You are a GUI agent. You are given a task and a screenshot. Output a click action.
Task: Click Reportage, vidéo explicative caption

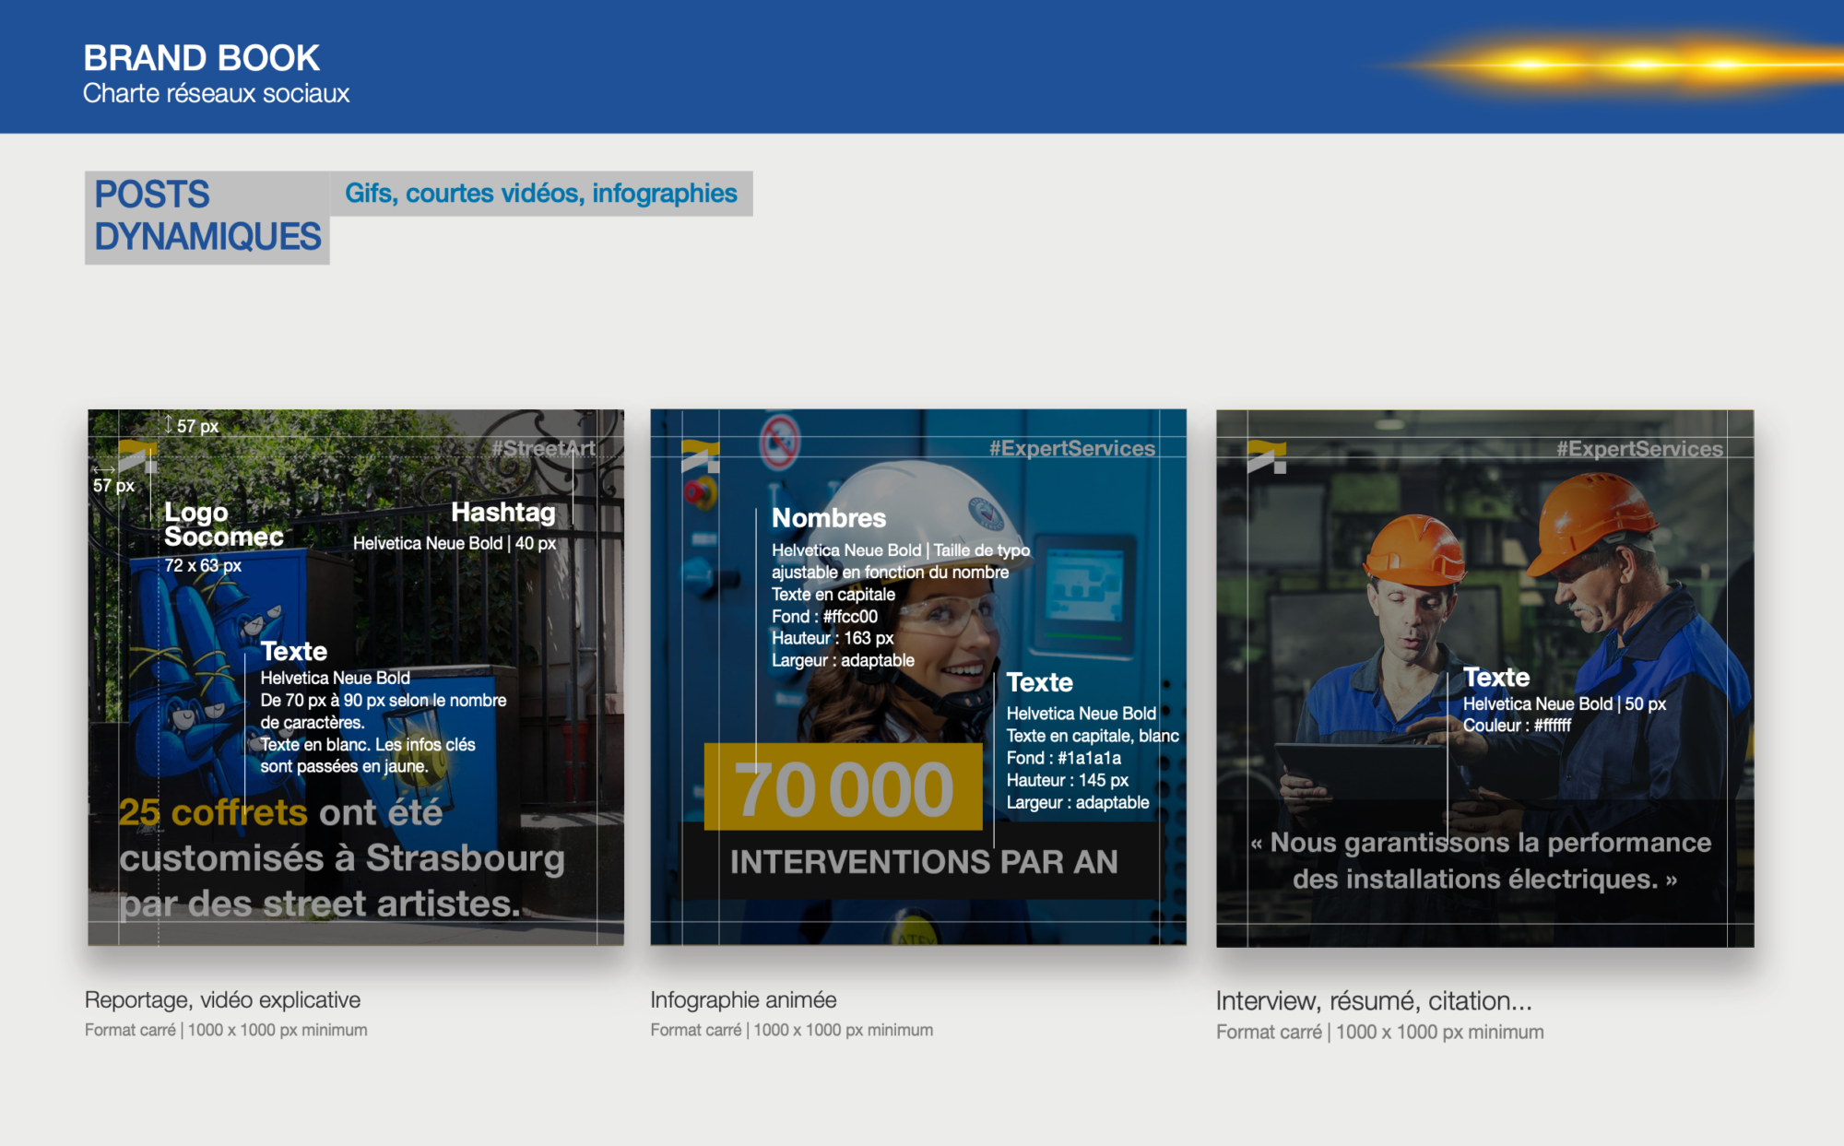point(222,1000)
